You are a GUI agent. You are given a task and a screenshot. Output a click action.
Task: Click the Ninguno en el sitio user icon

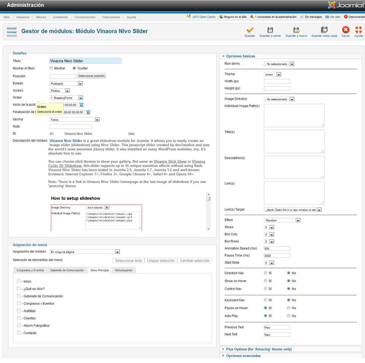(221, 17)
